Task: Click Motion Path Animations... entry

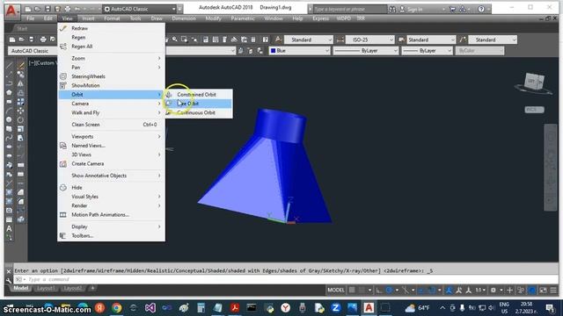Action: [x=112, y=214]
